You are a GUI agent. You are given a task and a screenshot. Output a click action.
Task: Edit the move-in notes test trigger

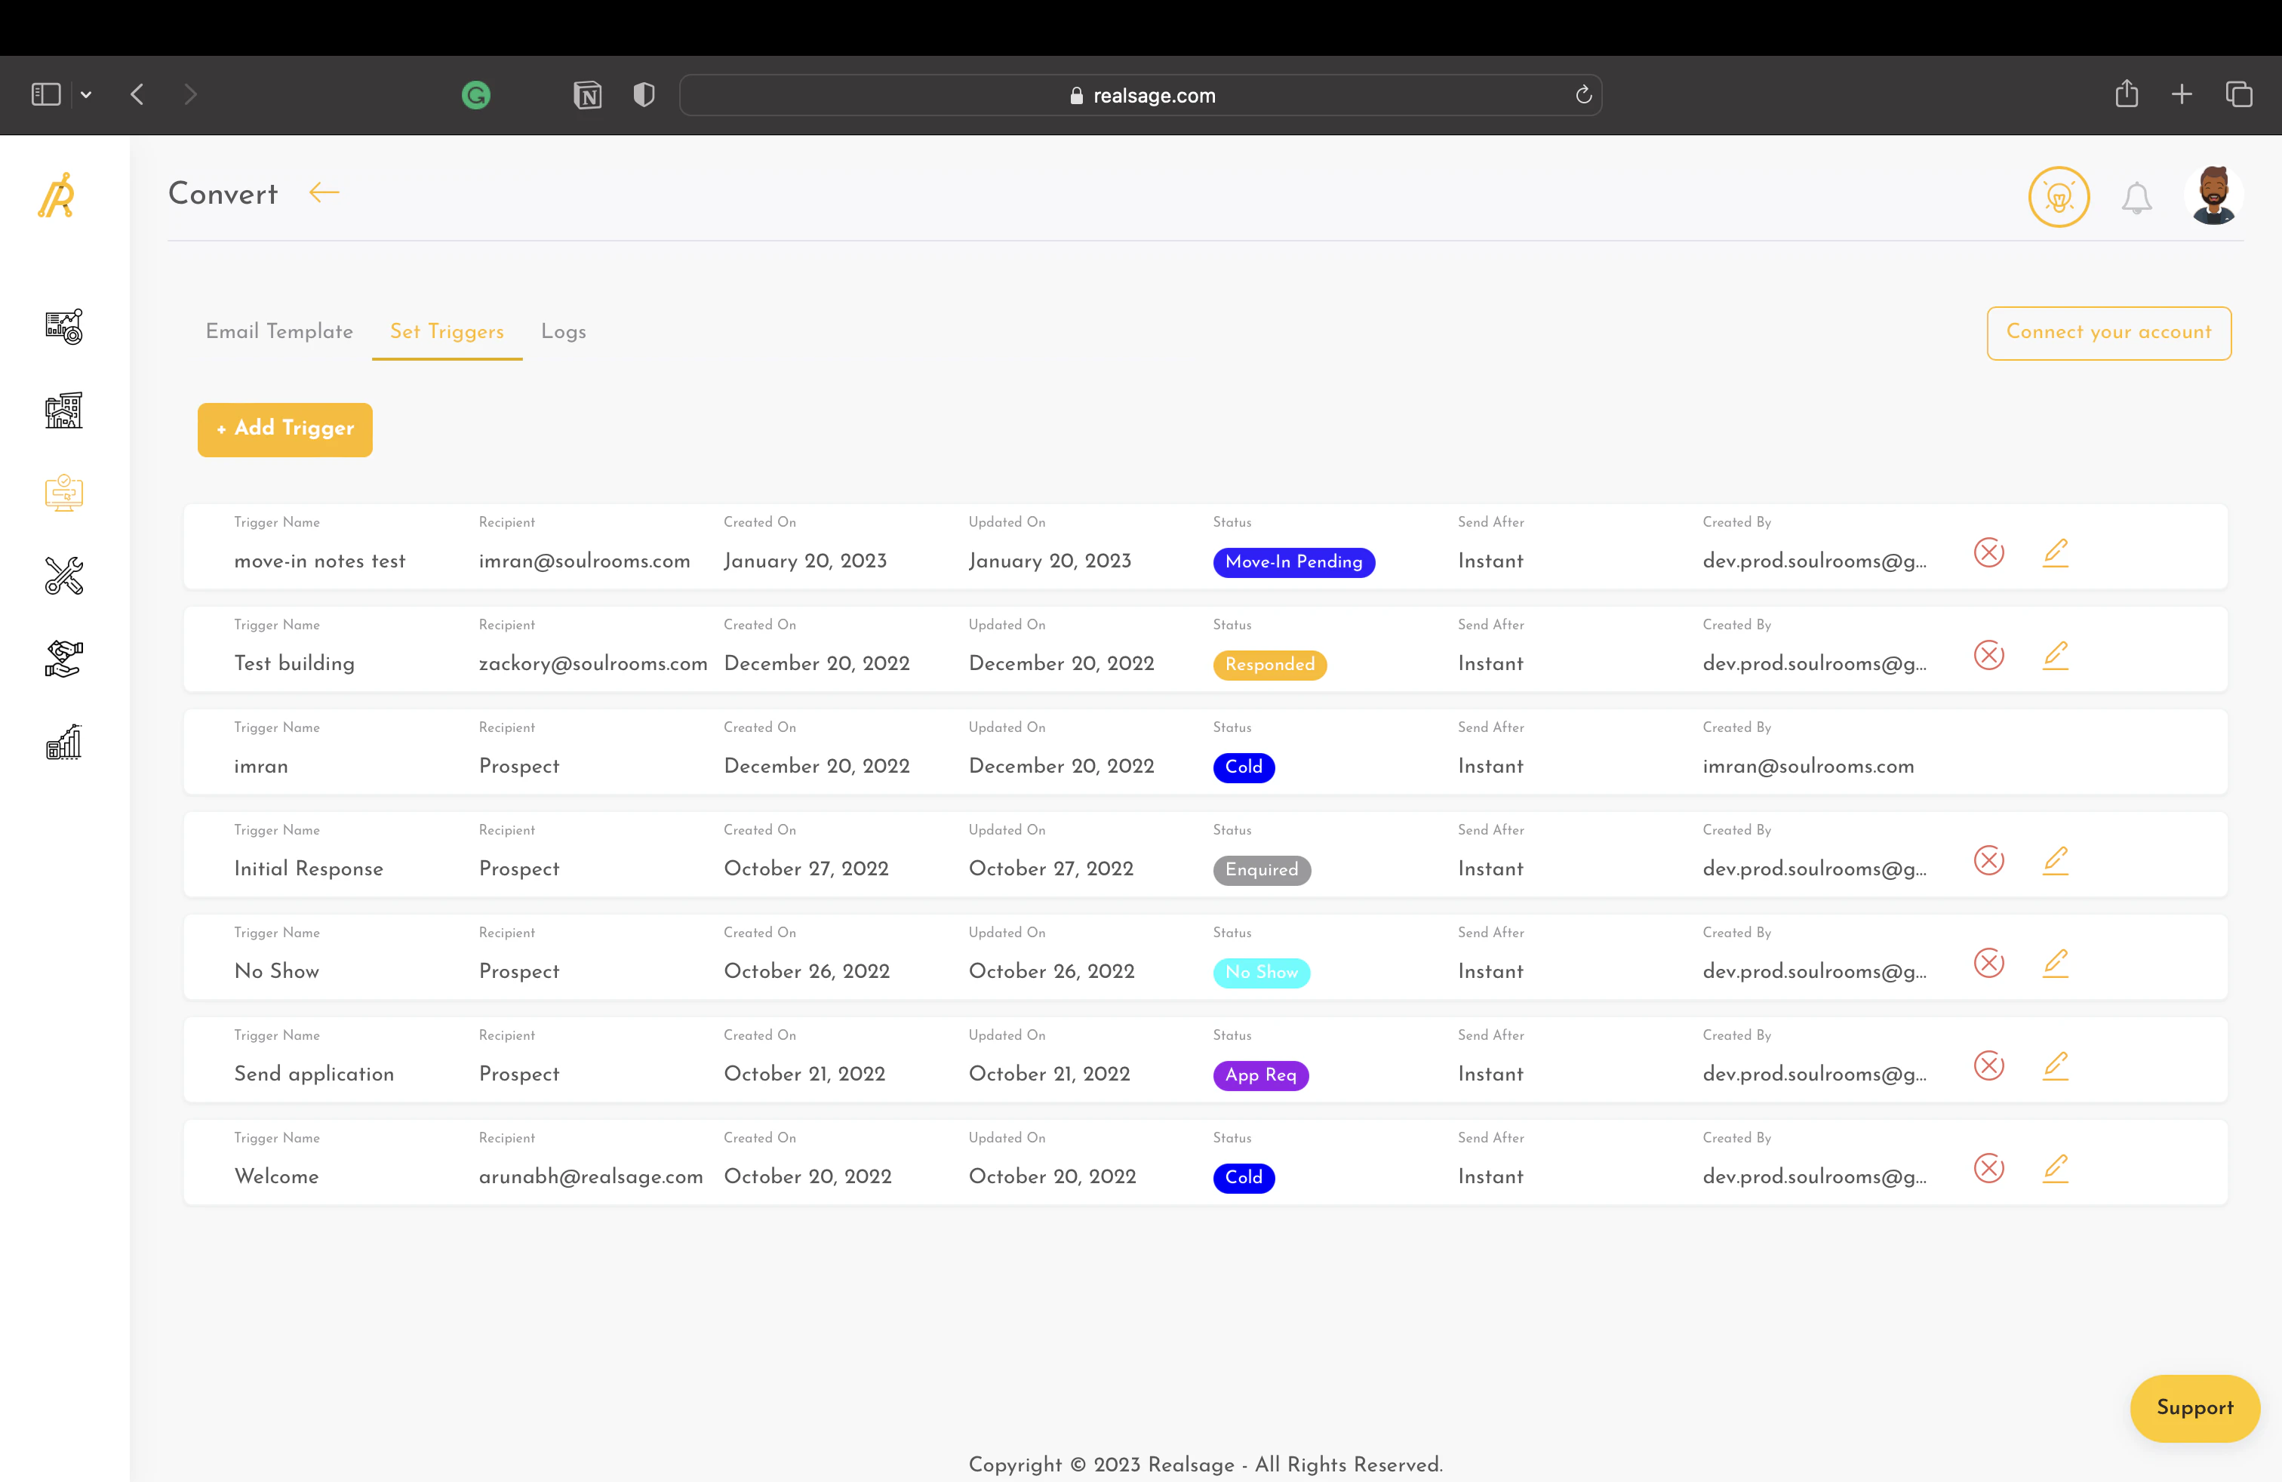(x=2055, y=553)
